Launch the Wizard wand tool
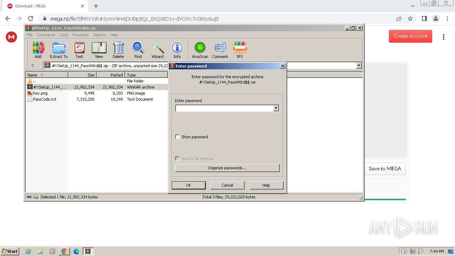This screenshot has width=455, height=256. click(157, 50)
